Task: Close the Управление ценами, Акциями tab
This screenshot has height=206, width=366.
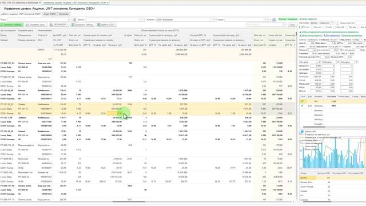Action: click(x=108, y=2)
